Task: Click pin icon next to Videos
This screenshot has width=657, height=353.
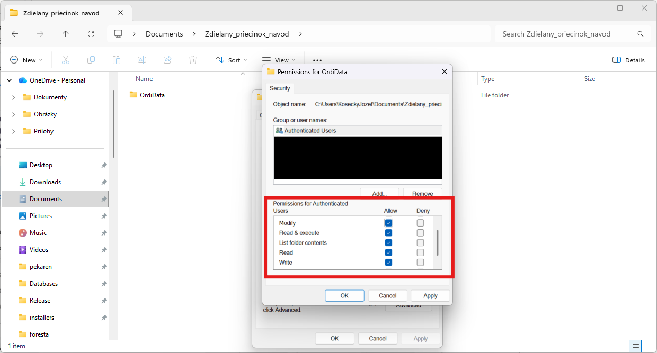Action: tap(104, 250)
